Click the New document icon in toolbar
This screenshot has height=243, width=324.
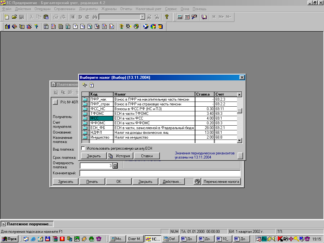point(7,17)
